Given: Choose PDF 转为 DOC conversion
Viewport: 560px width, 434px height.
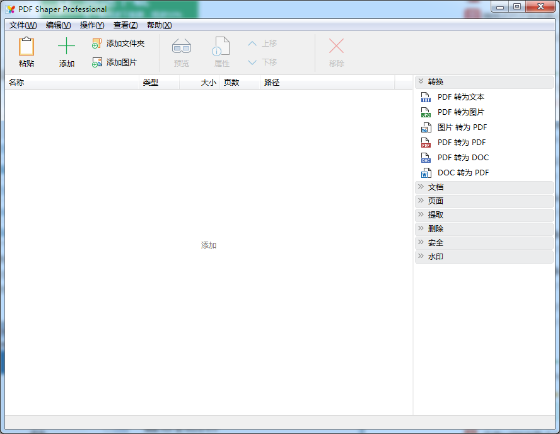Looking at the screenshot, I should 463,158.
